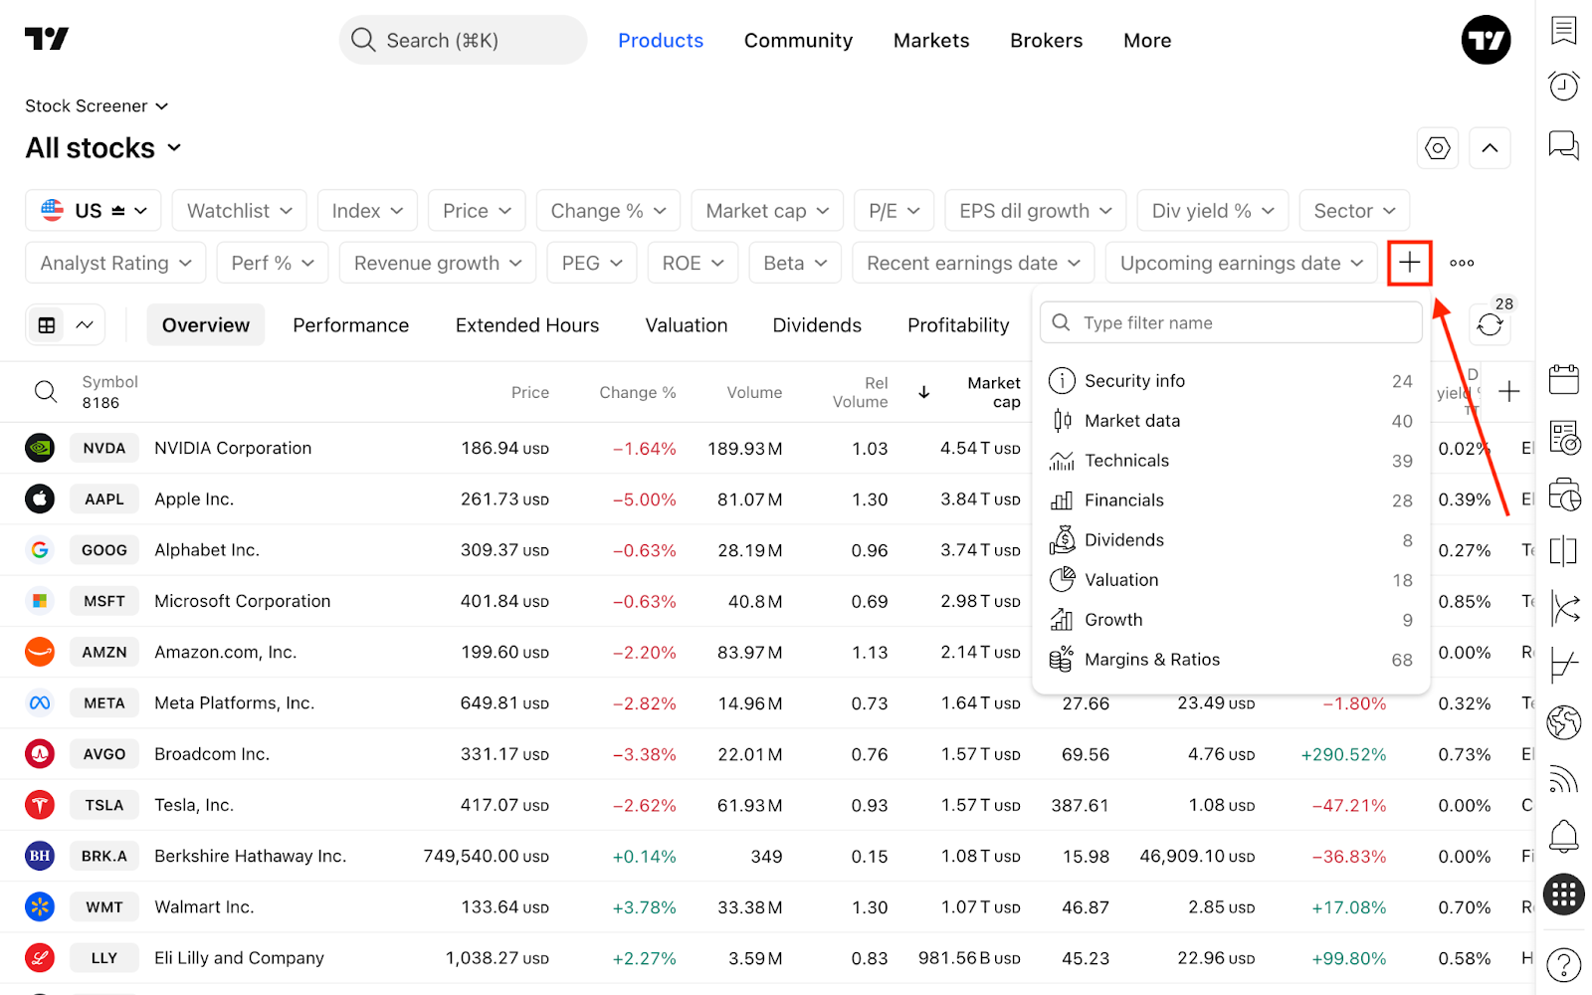
Task: Click the notifications bell icon
Action: [1564, 836]
